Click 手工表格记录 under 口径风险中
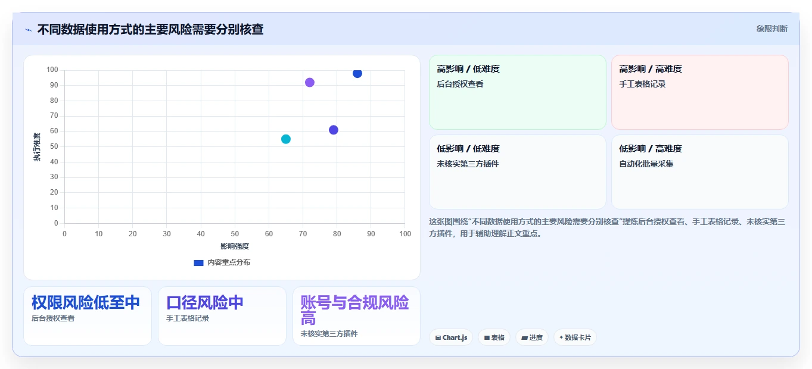 pos(188,318)
